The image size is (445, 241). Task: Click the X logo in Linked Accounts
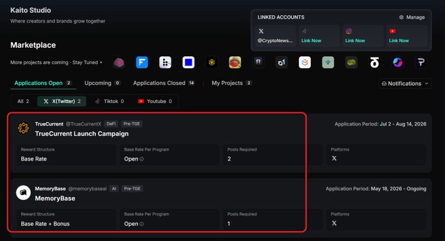tap(261, 31)
